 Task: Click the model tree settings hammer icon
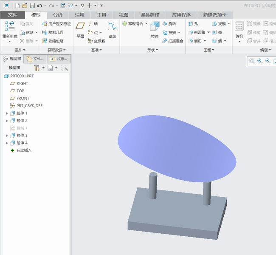point(37,68)
